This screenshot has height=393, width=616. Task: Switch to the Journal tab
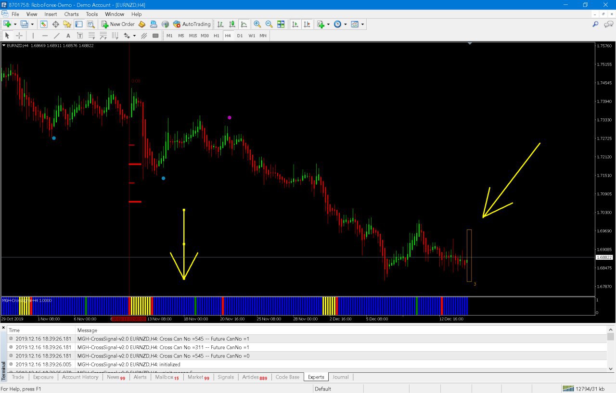click(x=341, y=377)
